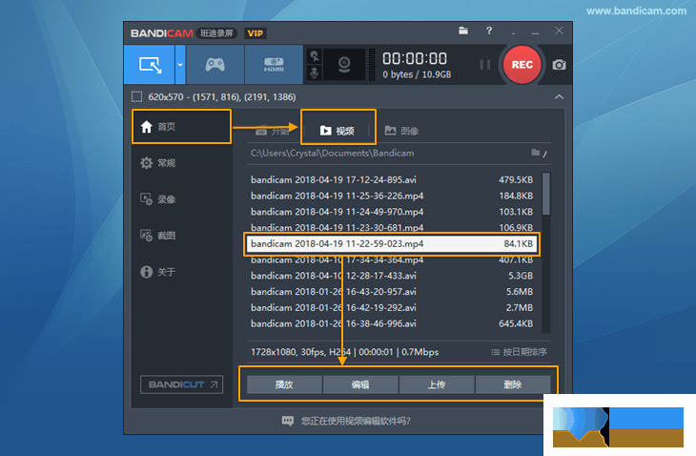Click the 播放 play button
The height and width of the screenshot is (456, 696).
tap(284, 384)
